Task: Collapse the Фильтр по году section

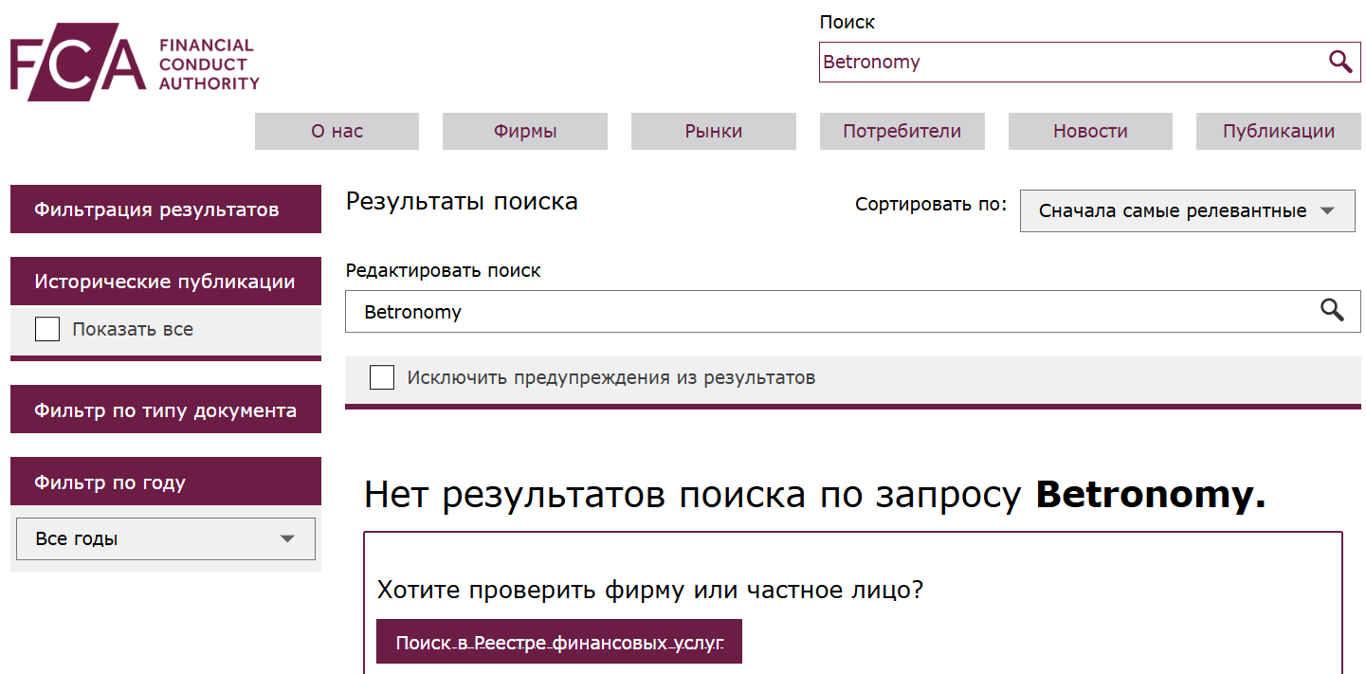Action: (x=165, y=482)
